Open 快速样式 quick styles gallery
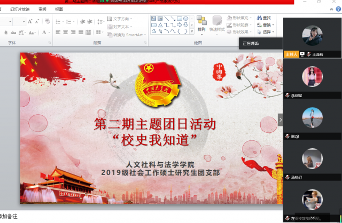The image size is (342, 223). coord(217,25)
